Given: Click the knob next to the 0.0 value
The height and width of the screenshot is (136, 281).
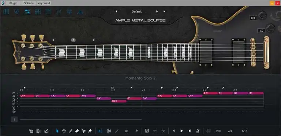Looking at the screenshot, I should coord(262,16).
